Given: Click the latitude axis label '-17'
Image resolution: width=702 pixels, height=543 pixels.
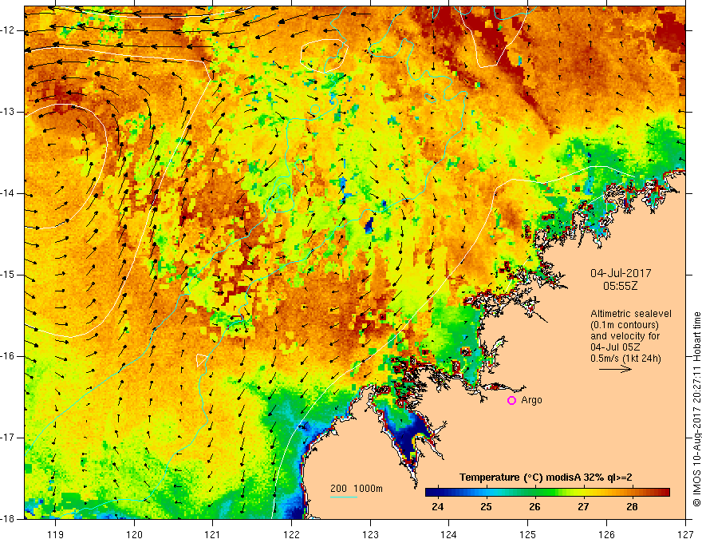Looking at the screenshot, I should pos(8,438).
